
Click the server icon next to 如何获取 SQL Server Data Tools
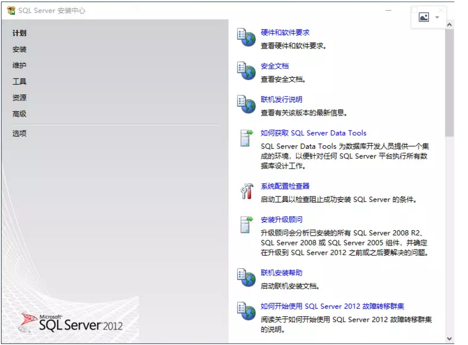(x=247, y=138)
